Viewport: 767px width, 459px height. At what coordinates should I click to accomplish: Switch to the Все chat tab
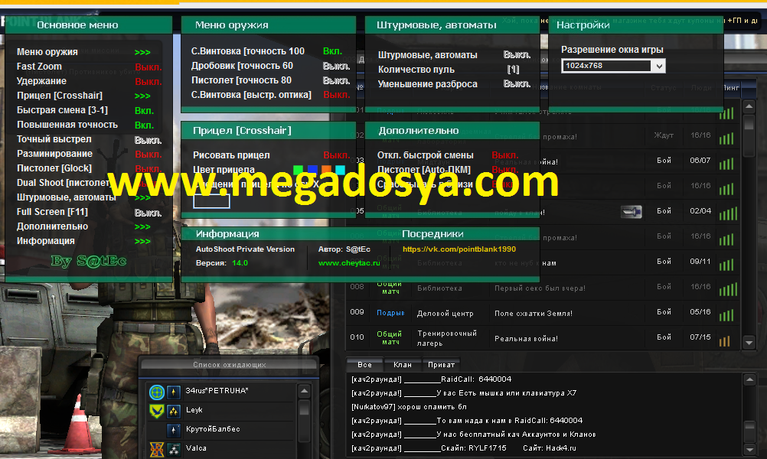(364, 365)
